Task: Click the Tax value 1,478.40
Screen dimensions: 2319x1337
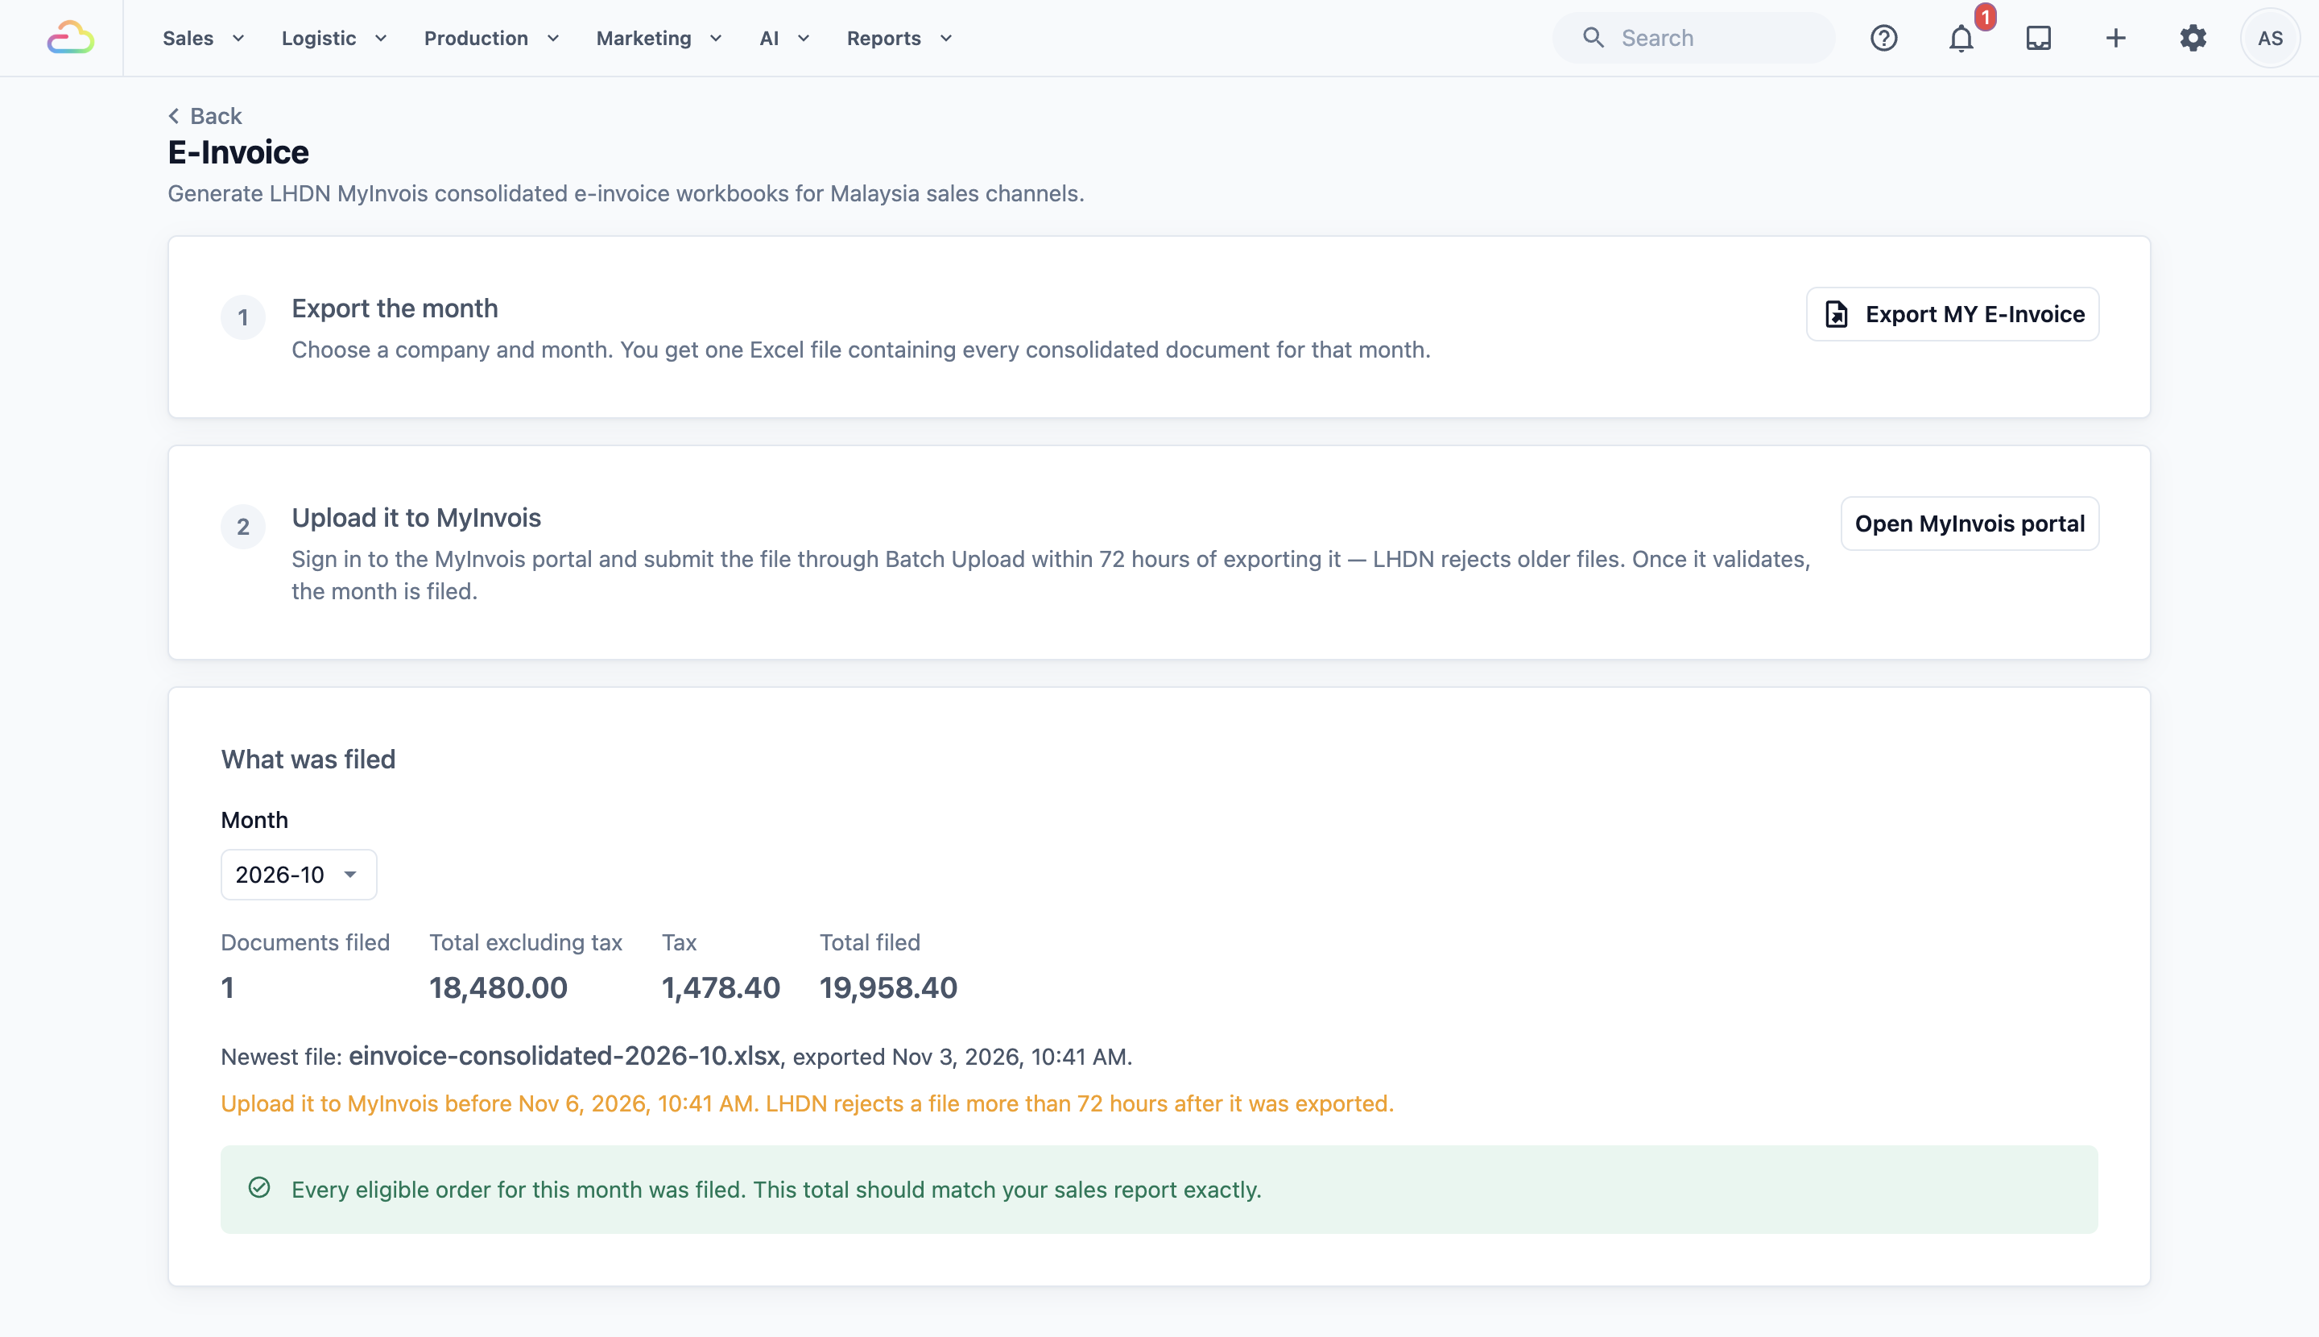Action: pyautogui.click(x=721, y=988)
